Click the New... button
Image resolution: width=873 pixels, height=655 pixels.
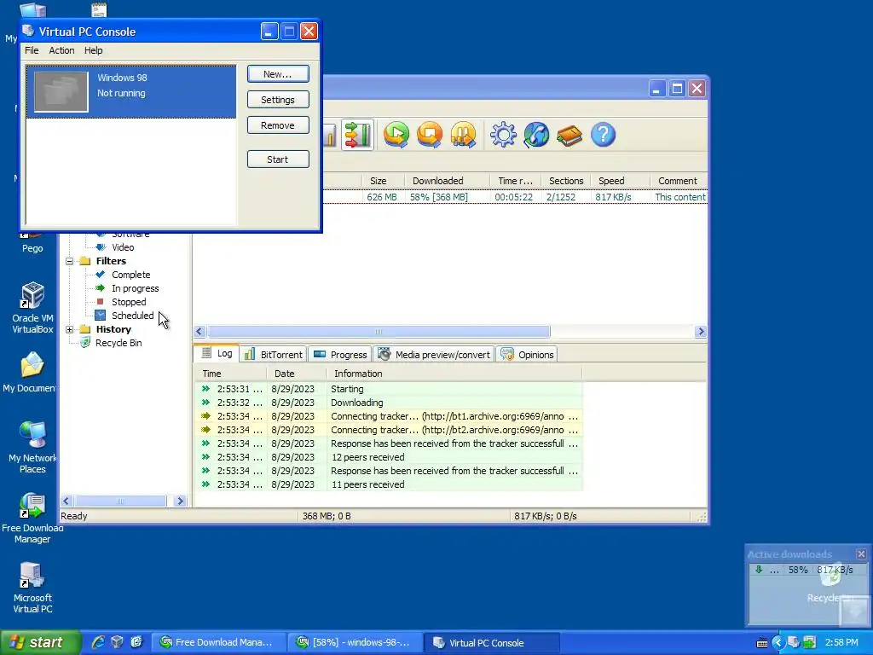(x=278, y=74)
